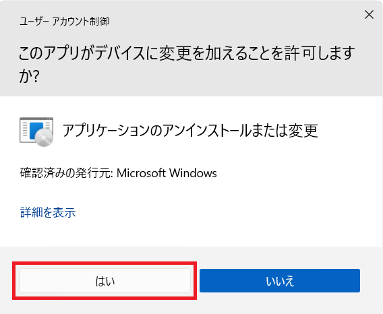This screenshot has height=314, width=383.
Task: Click the はい button to allow changes
Action: pyautogui.click(x=105, y=280)
